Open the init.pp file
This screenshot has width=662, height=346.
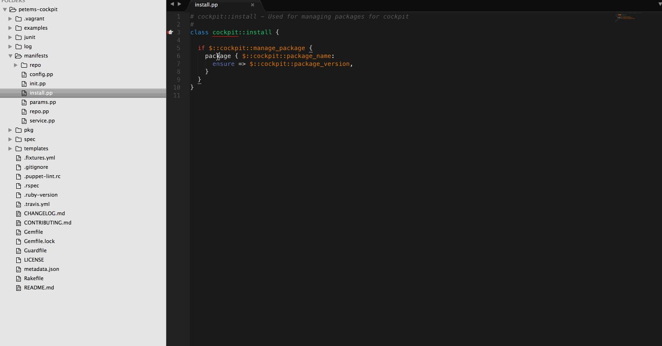click(38, 83)
